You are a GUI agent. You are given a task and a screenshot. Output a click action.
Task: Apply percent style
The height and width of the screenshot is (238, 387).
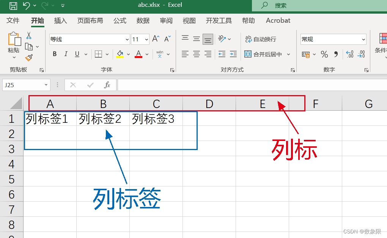(324, 54)
